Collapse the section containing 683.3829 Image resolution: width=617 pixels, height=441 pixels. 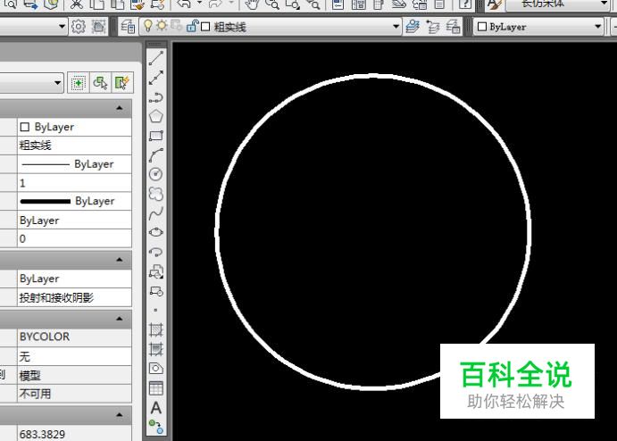pyautogui.click(x=120, y=414)
